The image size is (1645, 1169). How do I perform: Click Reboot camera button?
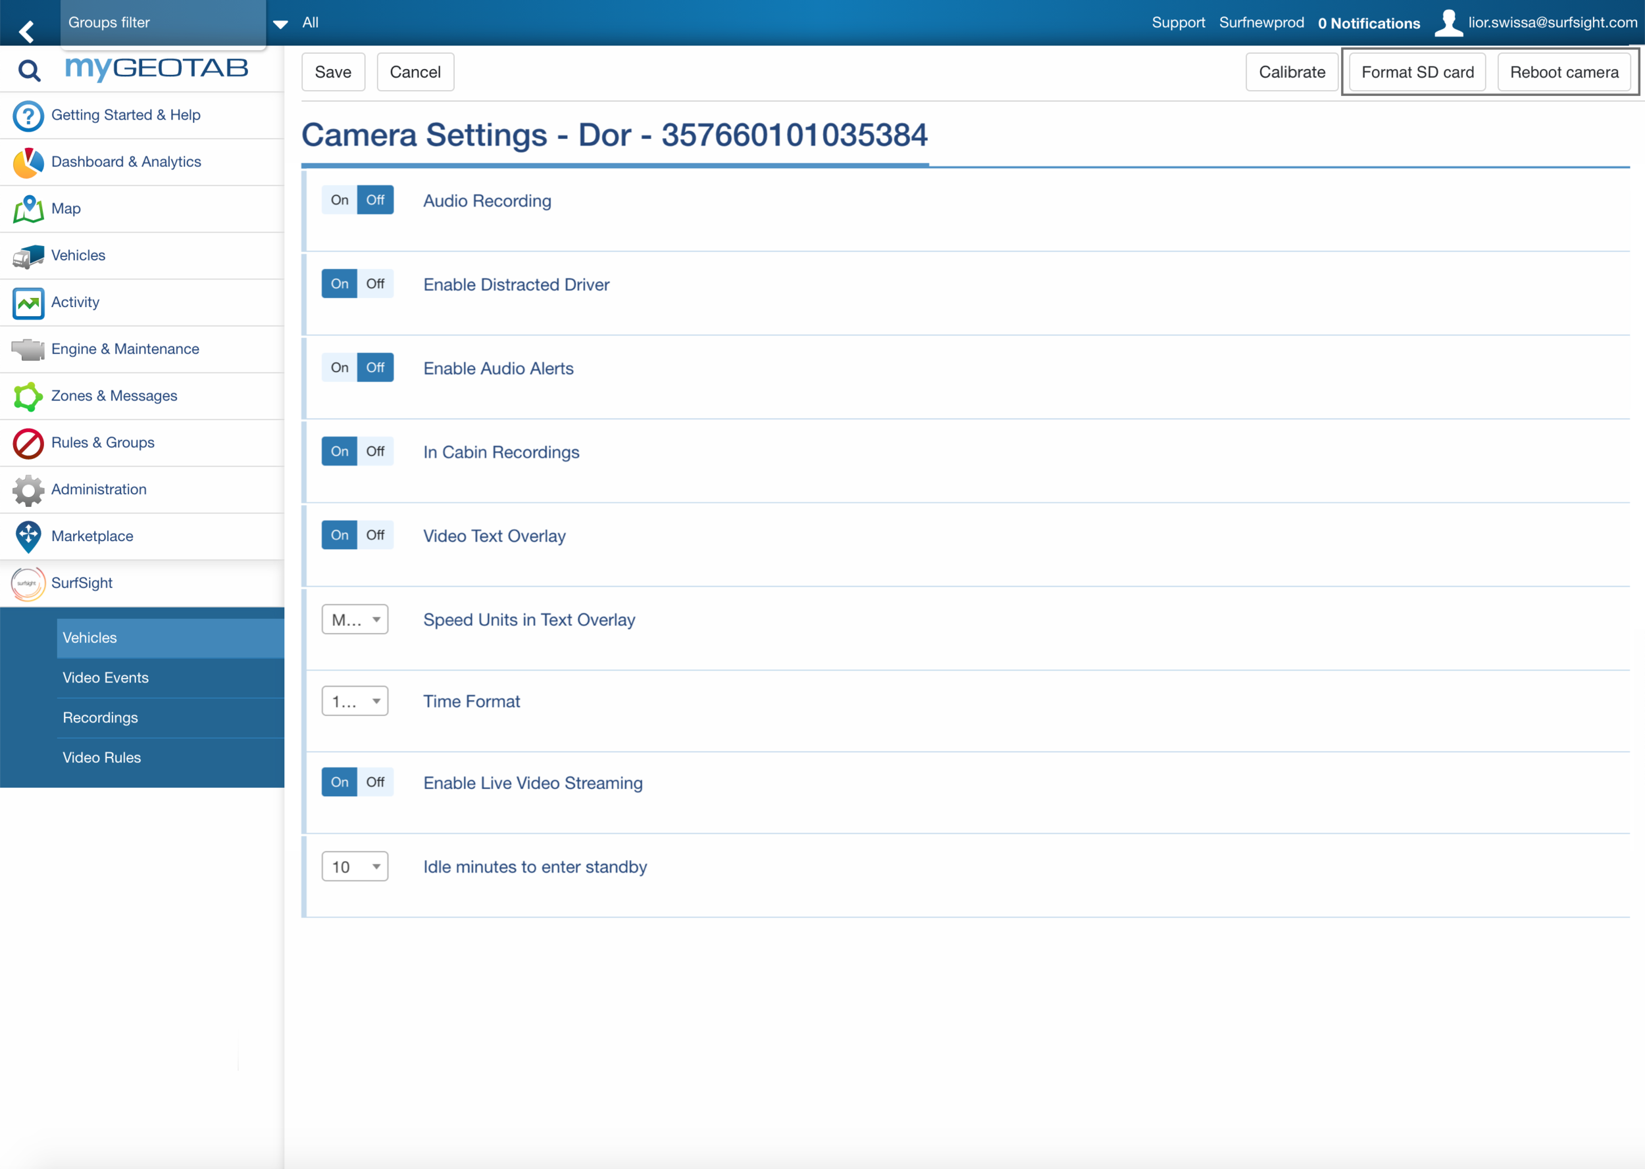coord(1564,72)
